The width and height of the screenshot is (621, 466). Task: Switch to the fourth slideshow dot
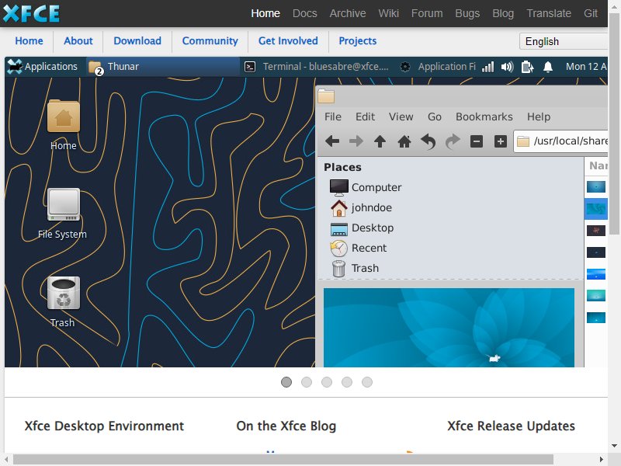[x=347, y=382]
